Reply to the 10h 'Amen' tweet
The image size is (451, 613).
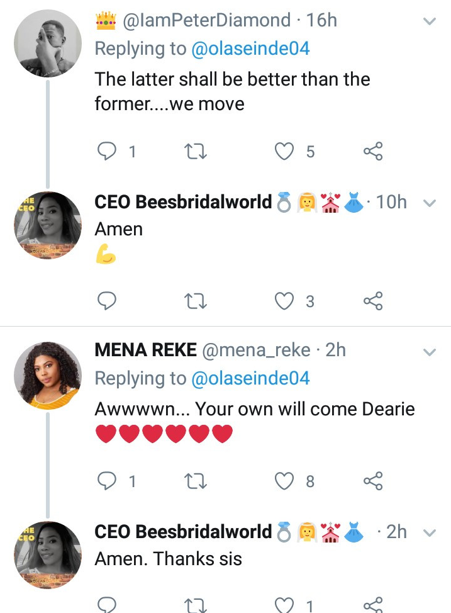[x=108, y=301]
